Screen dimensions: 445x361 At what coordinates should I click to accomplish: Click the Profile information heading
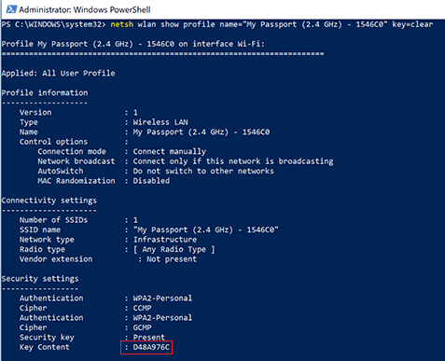click(x=45, y=92)
